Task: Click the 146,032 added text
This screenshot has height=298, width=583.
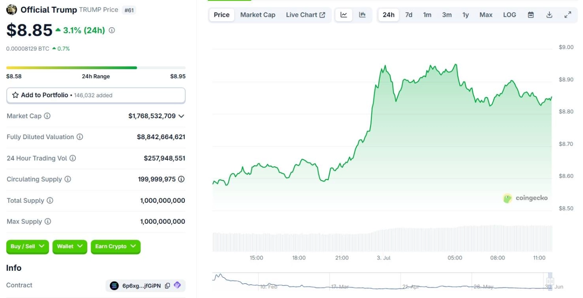Action: 93,95
